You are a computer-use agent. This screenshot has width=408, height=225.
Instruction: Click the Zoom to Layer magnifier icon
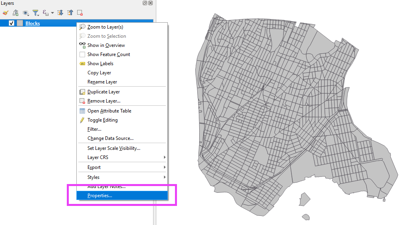82,27
